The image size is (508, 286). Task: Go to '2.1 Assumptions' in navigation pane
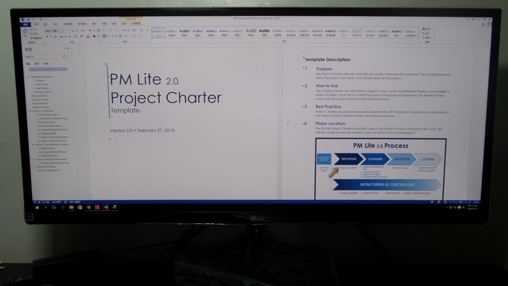[47, 148]
